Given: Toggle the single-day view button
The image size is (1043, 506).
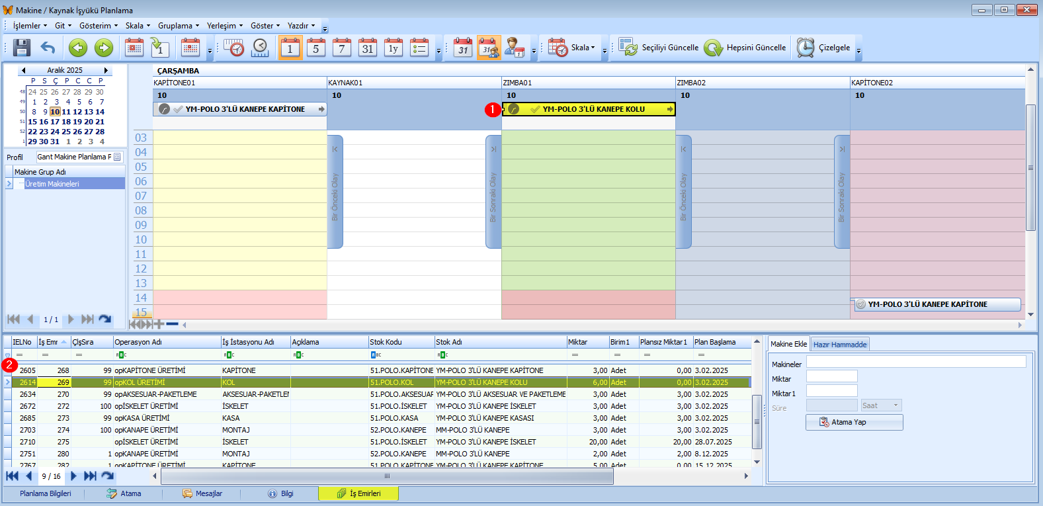Looking at the screenshot, I should point(290,48).
